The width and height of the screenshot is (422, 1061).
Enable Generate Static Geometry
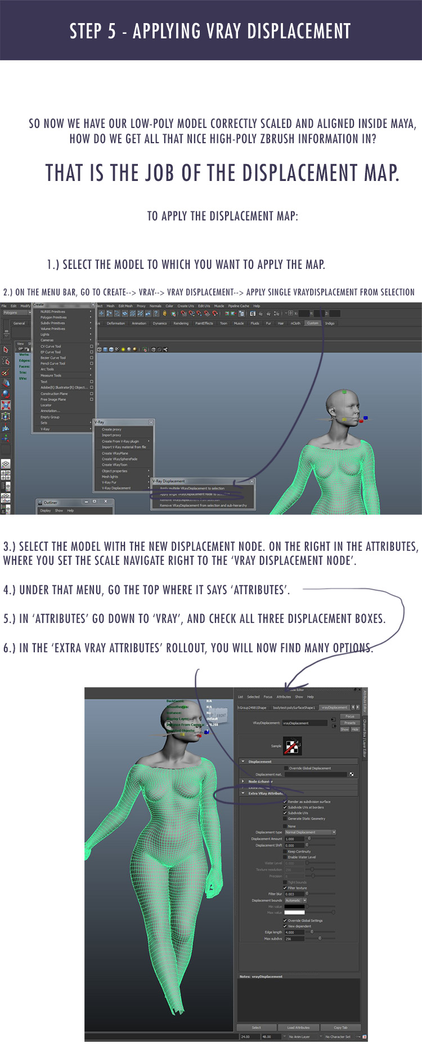tap(285, 819)
